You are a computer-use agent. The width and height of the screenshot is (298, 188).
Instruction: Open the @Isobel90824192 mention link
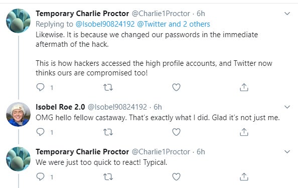(x=105, y=24)
